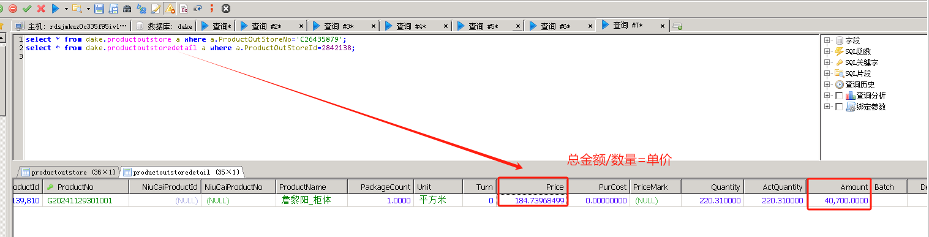Expand the SQL函数 tree node
The height and width of the screenshot is (237, 929).
pyautogui.click(x=827, y=51)
